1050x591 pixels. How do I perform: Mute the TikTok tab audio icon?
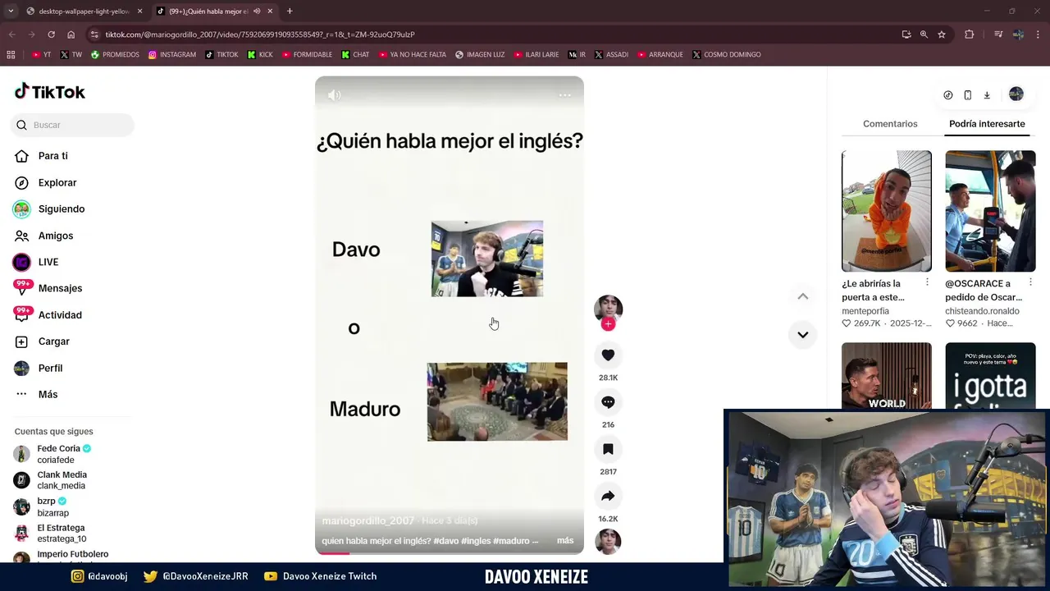[257, 11]
